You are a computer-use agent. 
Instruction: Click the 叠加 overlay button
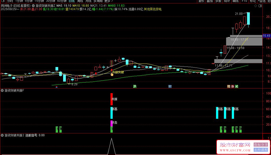click(210, 1)
